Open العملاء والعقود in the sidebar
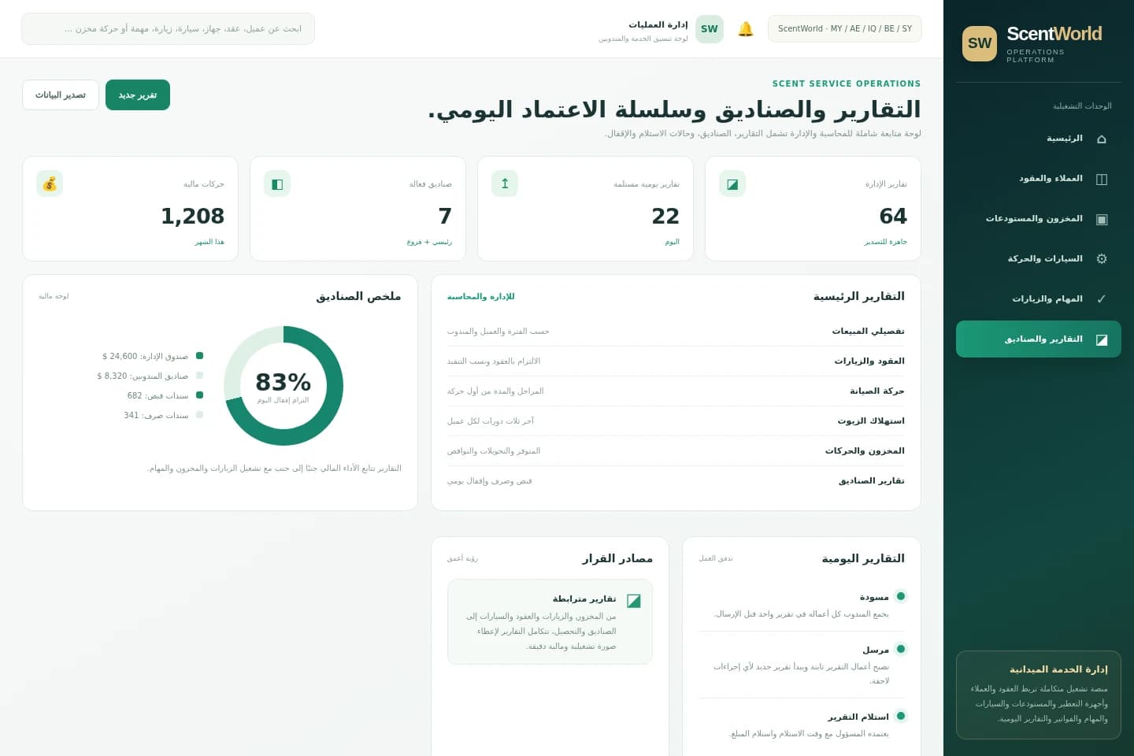 coord(1039,179)
